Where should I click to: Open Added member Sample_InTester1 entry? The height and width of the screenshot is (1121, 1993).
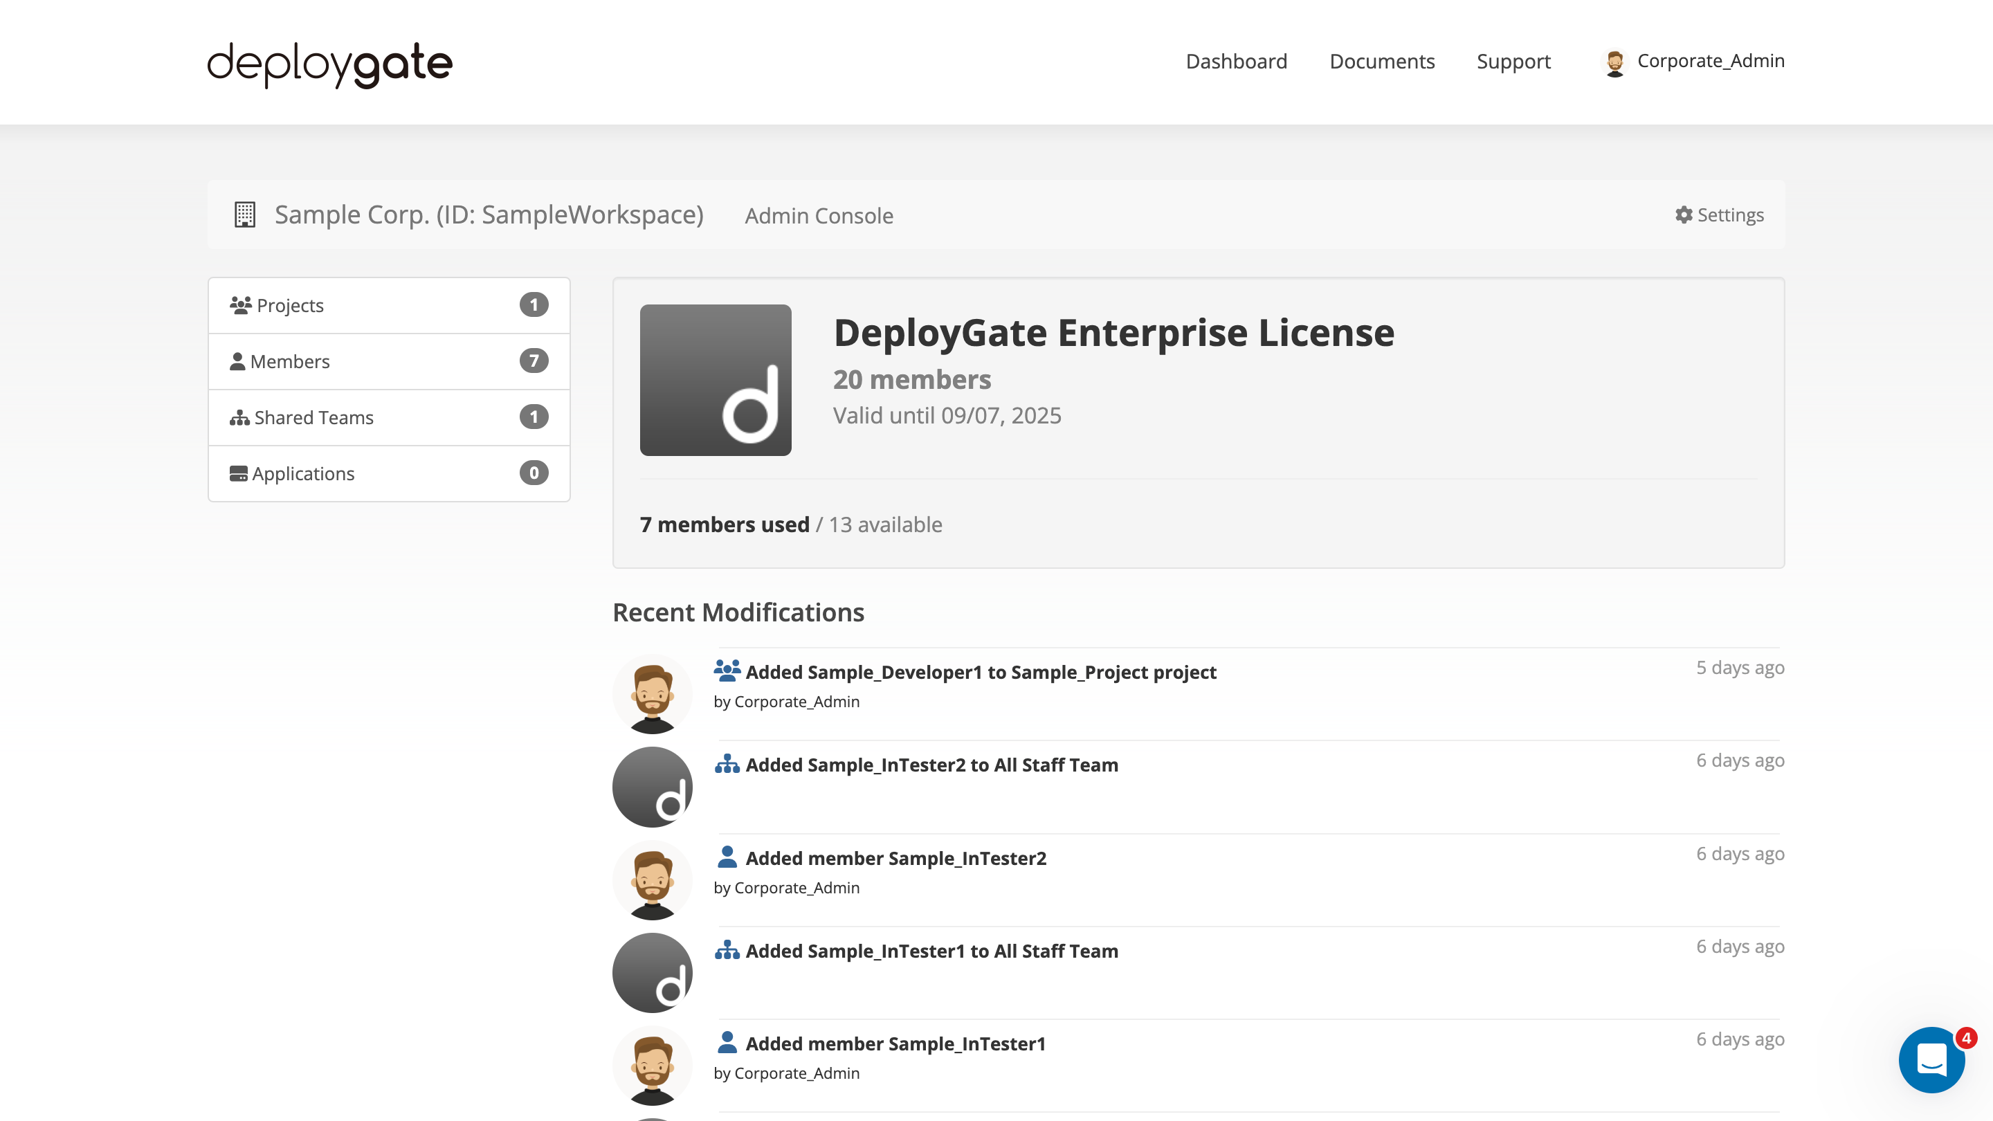[895, 1043]
